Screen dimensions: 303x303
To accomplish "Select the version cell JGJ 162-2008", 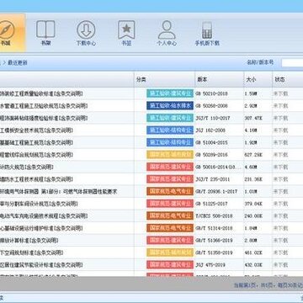I will pos(210,130).
